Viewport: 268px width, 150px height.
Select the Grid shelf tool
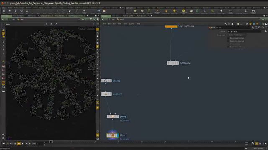27,11
